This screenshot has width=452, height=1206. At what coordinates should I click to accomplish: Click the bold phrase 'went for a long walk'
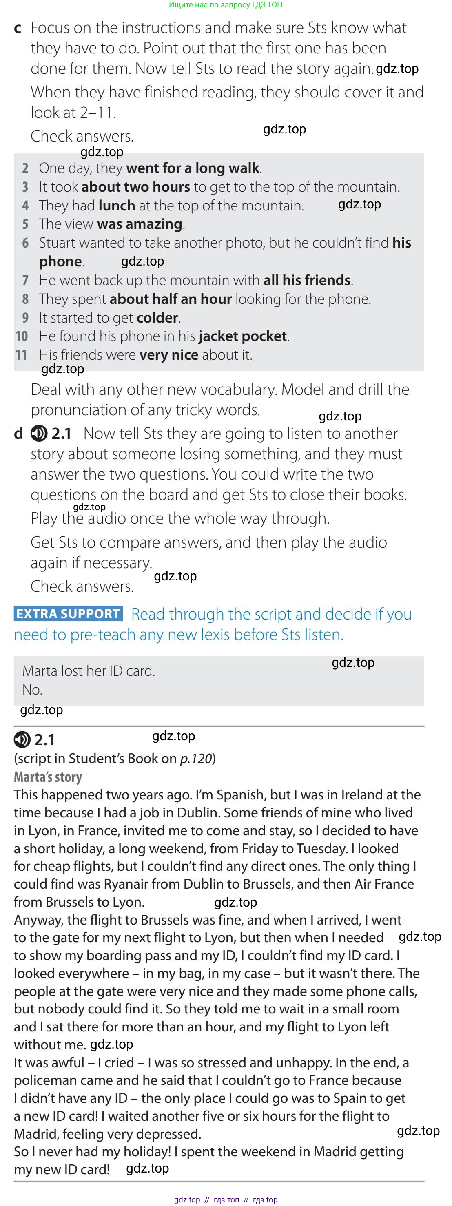click(x=193, y=168)
